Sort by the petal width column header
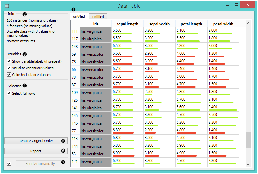Screen dimensions: 258x174 point(223,24)
